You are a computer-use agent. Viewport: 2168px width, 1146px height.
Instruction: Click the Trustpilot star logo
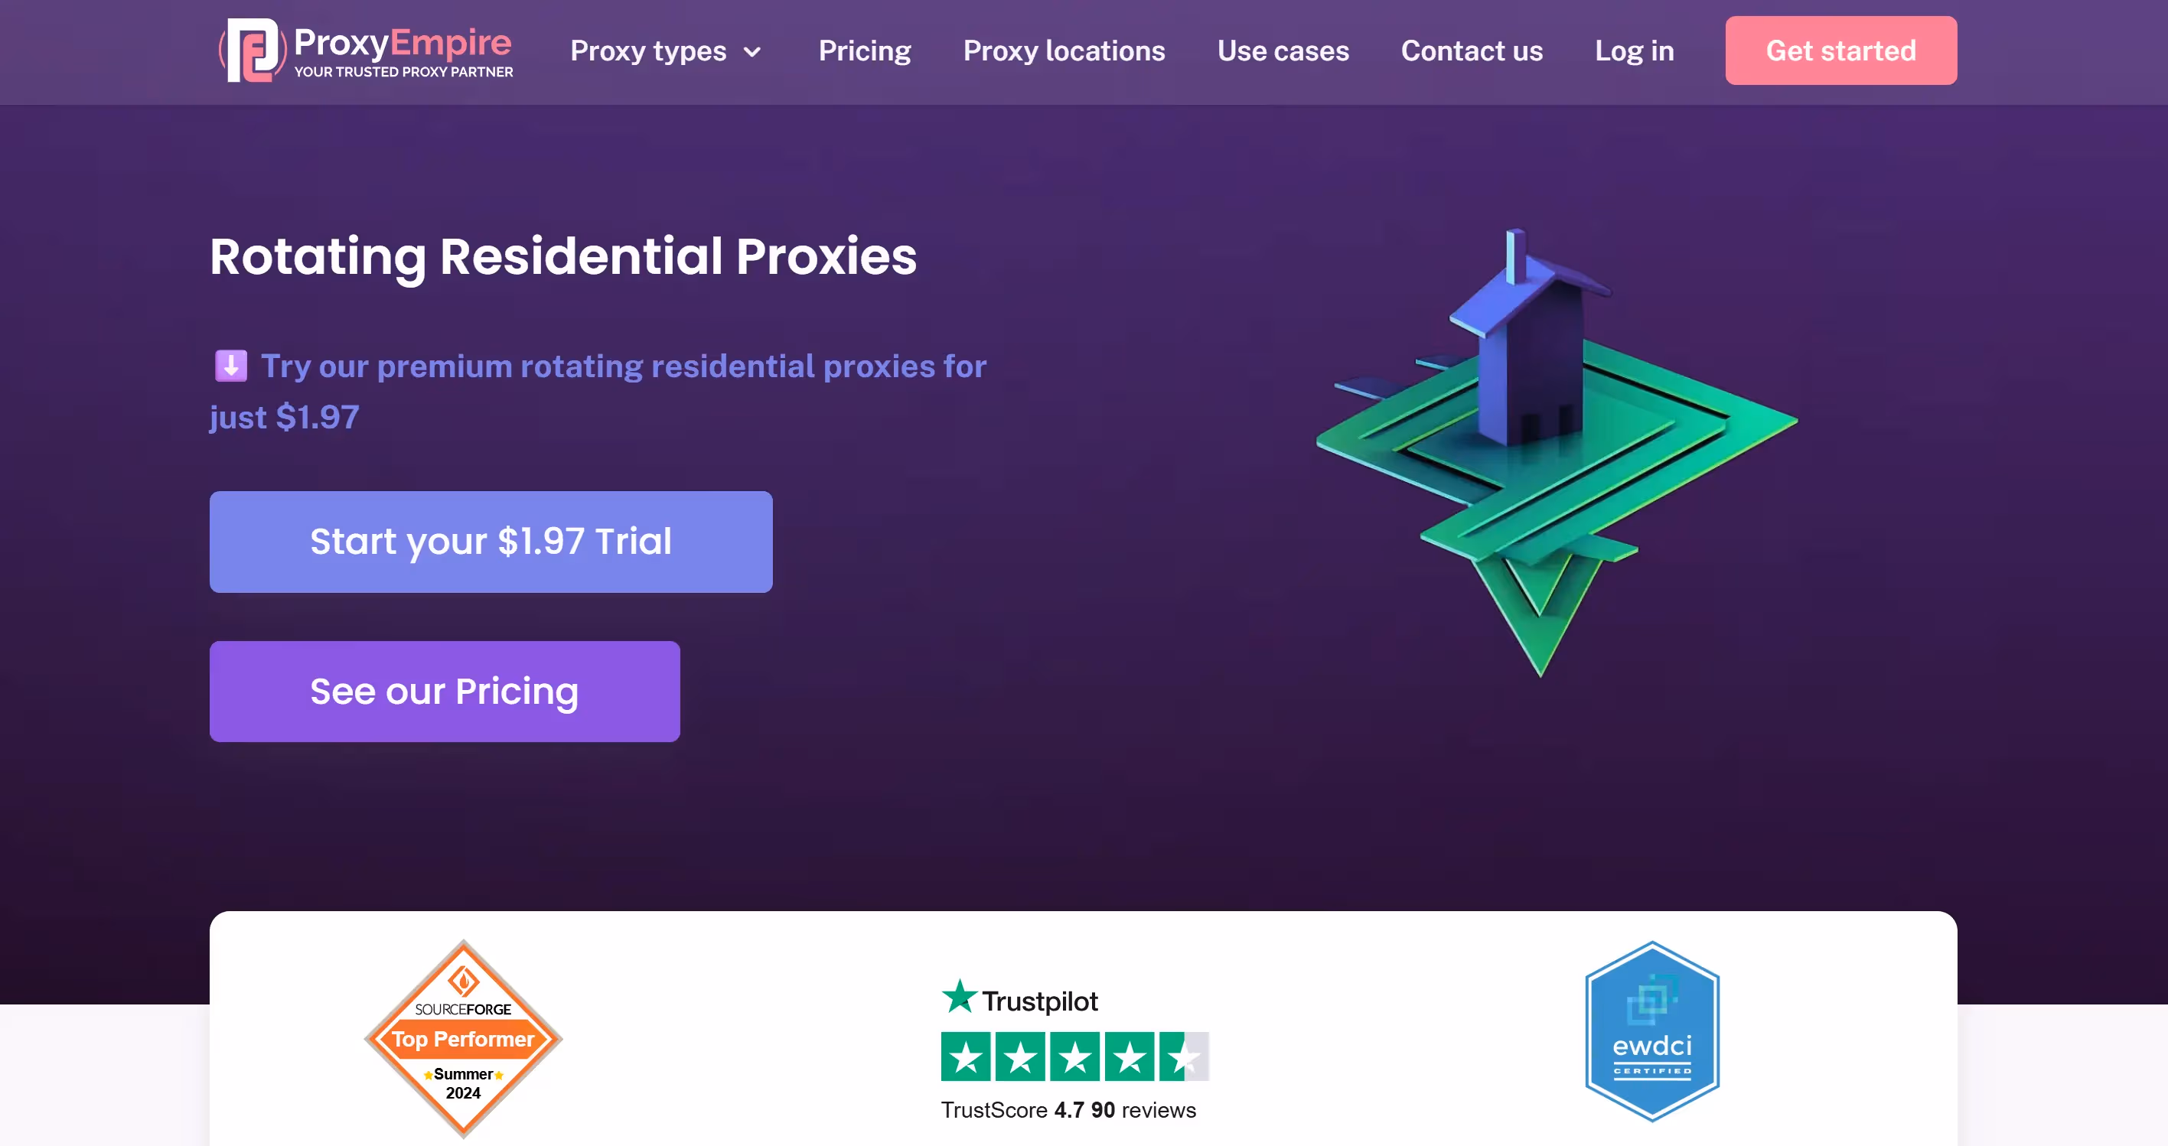point(960,999)
